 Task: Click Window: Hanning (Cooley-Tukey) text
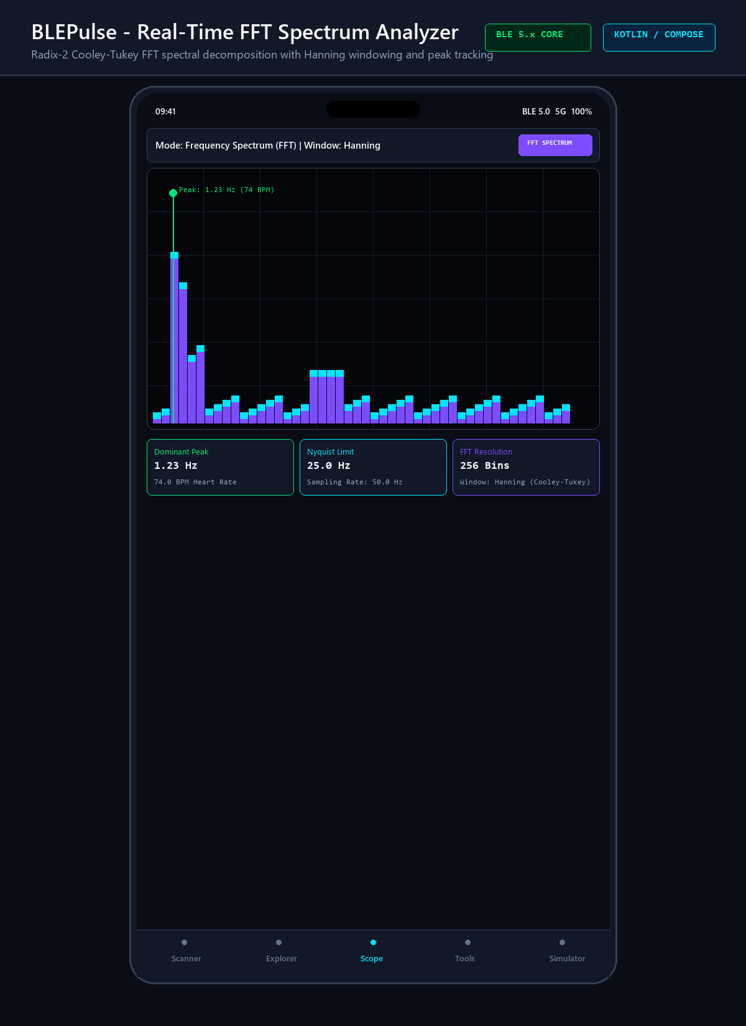tap(525, 482)
